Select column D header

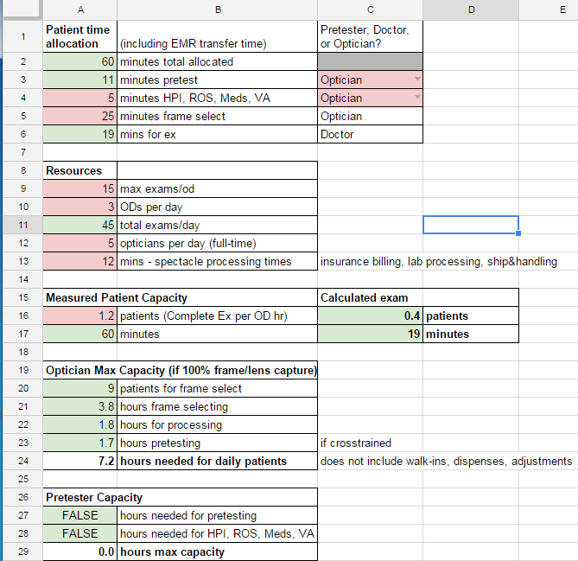pyautogui.click(x=471, y=10)
